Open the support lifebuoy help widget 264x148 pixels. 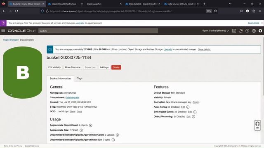257,125
